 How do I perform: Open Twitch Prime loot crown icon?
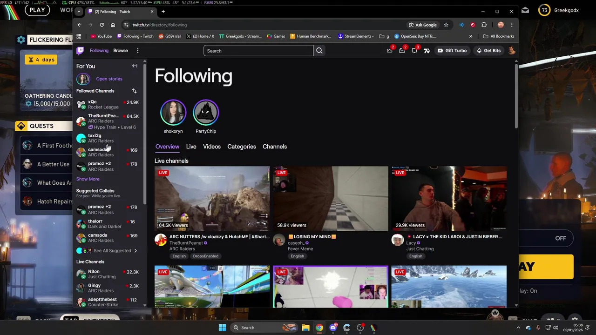[x=390, y=51]
